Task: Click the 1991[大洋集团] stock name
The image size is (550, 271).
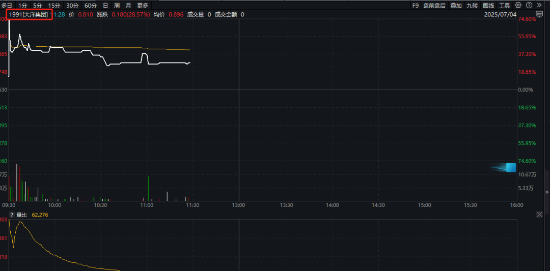Action: (x=30, y=15)
